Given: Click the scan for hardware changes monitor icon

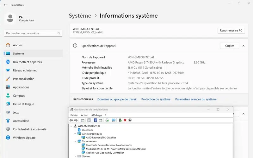Looking at the screenshot, I should tap(114, 120).
